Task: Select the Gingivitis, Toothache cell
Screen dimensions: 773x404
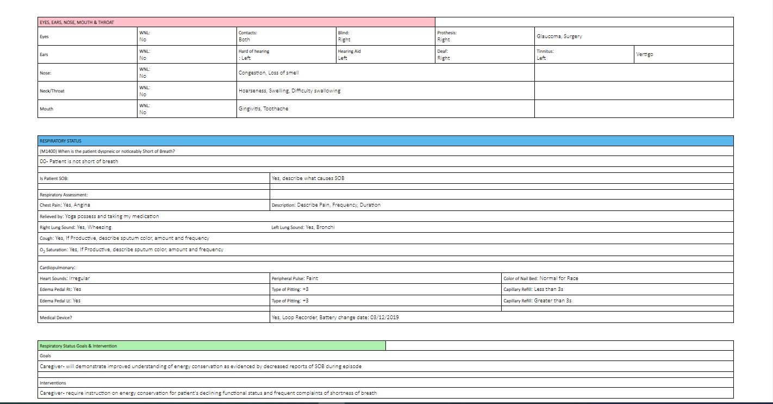Action: point(264,109)
